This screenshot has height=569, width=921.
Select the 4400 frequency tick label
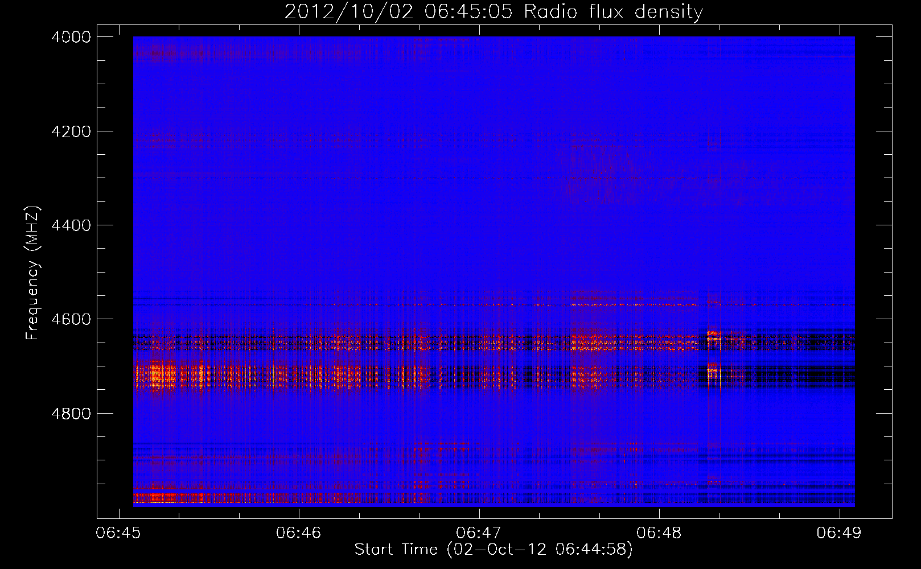click(x=71, y=225)
